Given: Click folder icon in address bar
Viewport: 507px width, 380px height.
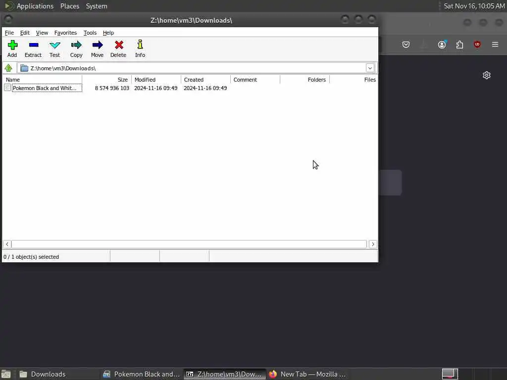Looking at the screenshot, I should click(24, 68).
